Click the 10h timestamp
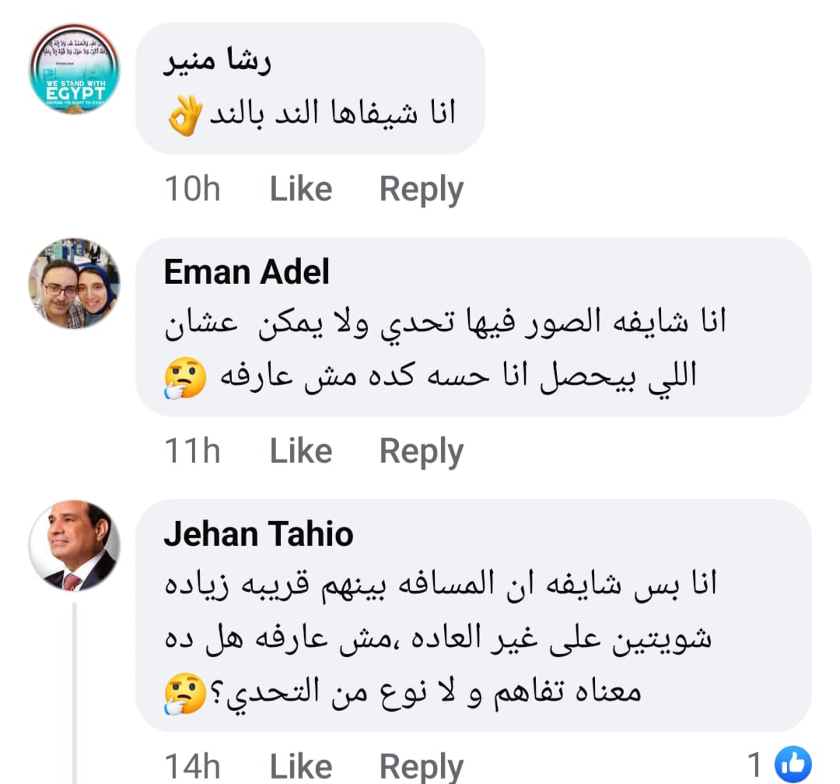This screenshot has width=840, height=784. point(192,189)
